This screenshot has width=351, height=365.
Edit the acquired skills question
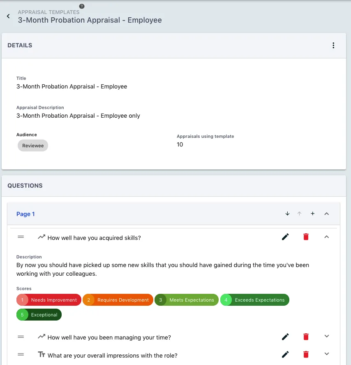pos(285,237)
